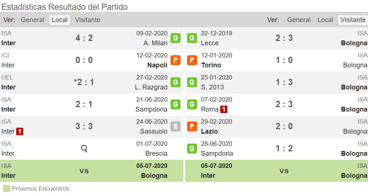Open Sampdoria team link dated 28-06-2020

pos(217,154)
